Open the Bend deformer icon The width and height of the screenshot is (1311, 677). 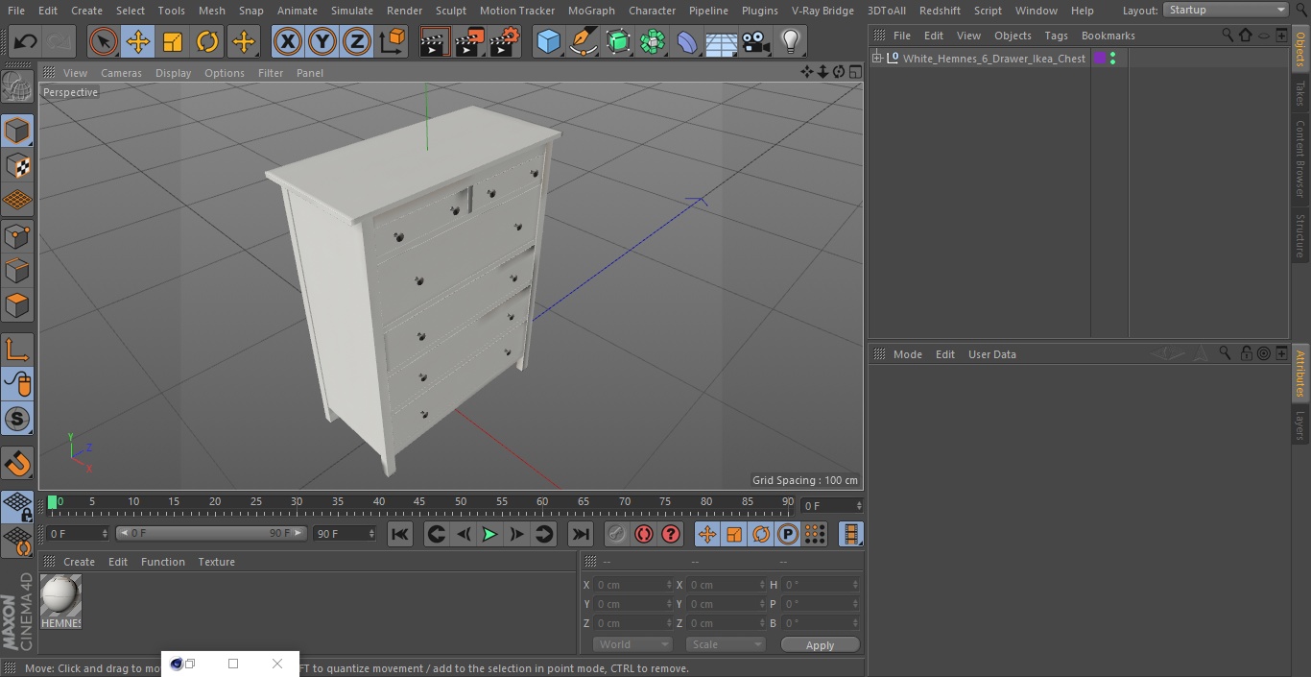(687, 42)
